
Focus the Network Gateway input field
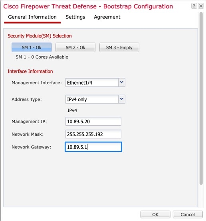93,147
